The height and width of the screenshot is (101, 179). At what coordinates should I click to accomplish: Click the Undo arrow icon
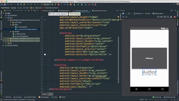coord(11,4)
